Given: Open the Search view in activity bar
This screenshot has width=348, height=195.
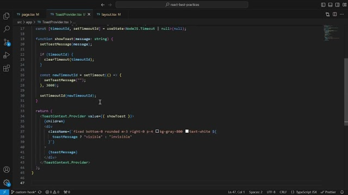Looking at the screenshot, I should pos(7,29).
